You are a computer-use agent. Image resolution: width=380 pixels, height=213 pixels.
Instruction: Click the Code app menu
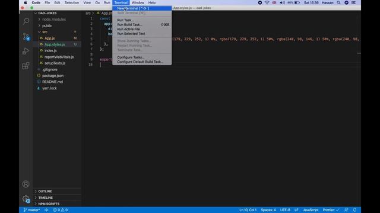pos(36,2)
